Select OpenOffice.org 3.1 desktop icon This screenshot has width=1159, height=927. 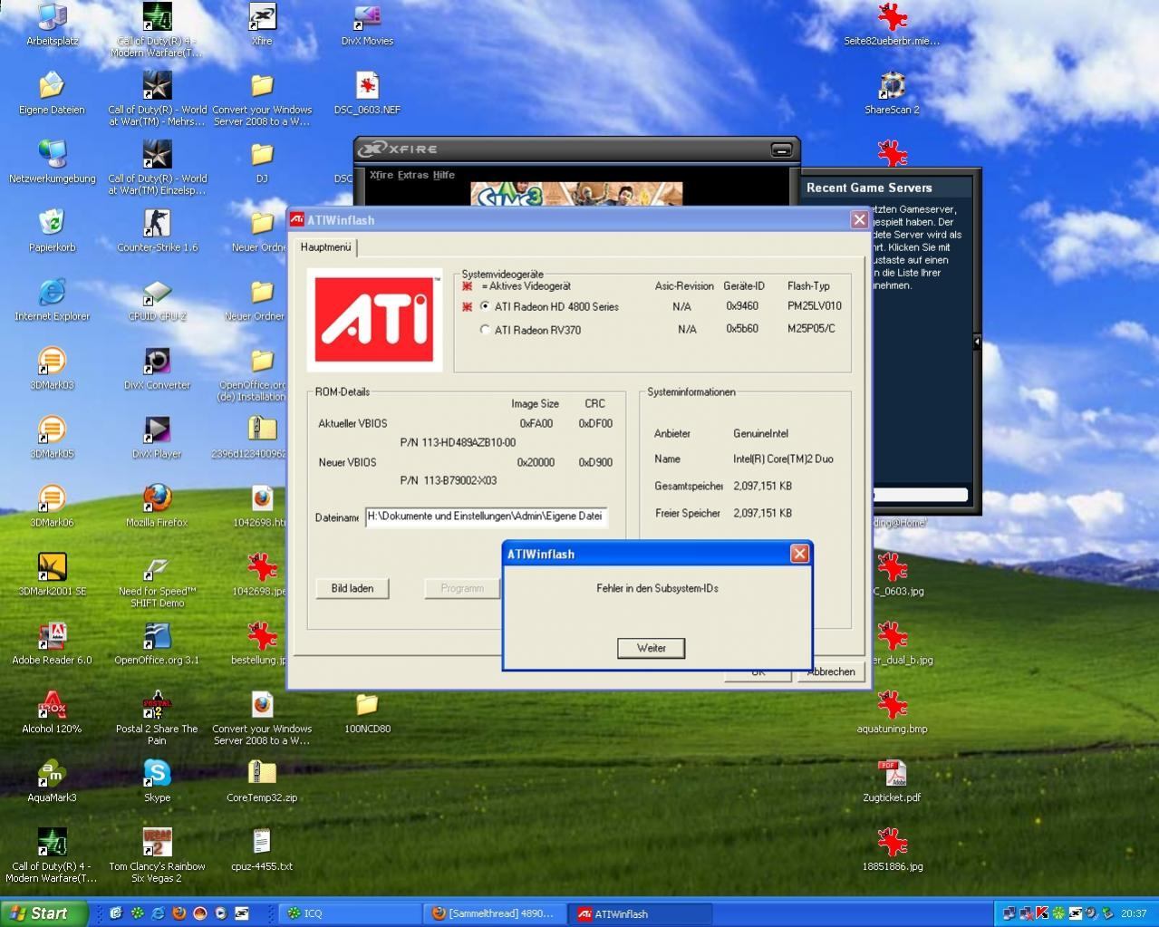click(157, 644)
